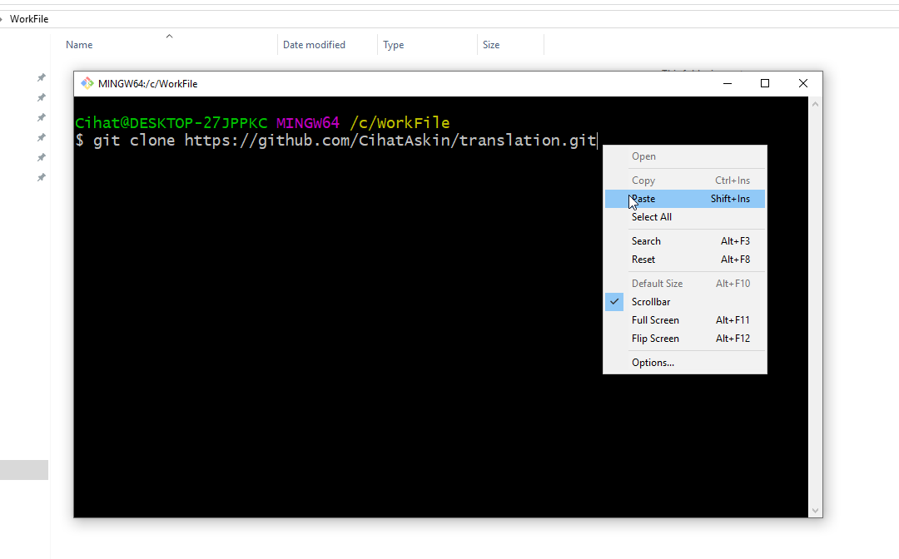Sort files by the Name column
Viewport: 899px width, 559px height.
pos(79,45)
